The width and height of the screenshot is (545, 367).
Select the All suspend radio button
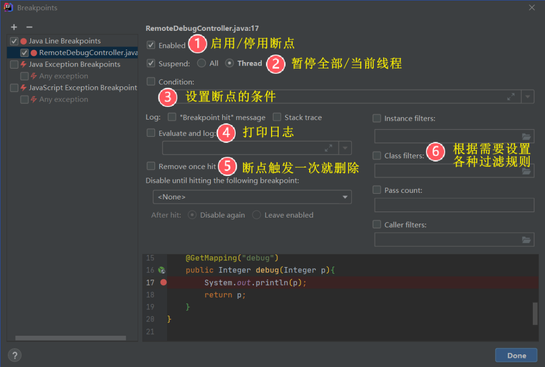(x=201, y=63)
